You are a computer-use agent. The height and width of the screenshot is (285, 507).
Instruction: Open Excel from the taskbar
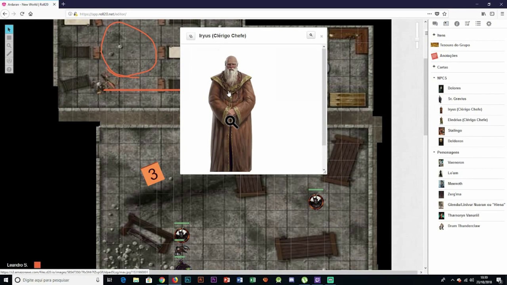click(x=253, y=280)
